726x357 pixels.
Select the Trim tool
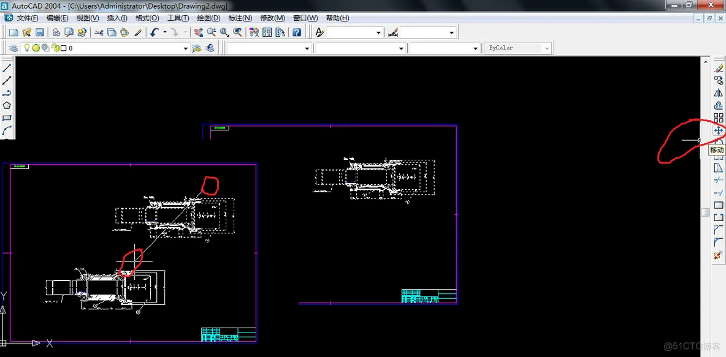(x=719, y=180)
